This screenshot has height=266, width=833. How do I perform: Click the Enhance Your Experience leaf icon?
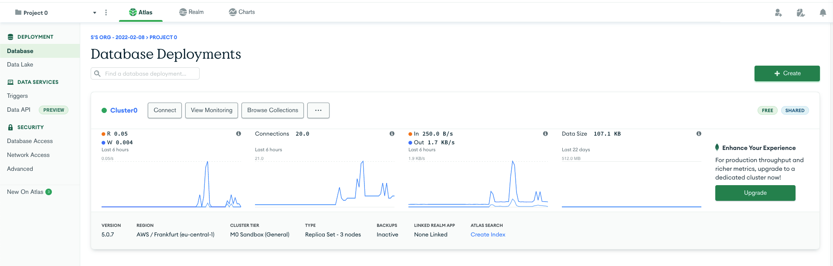point(717,147)
